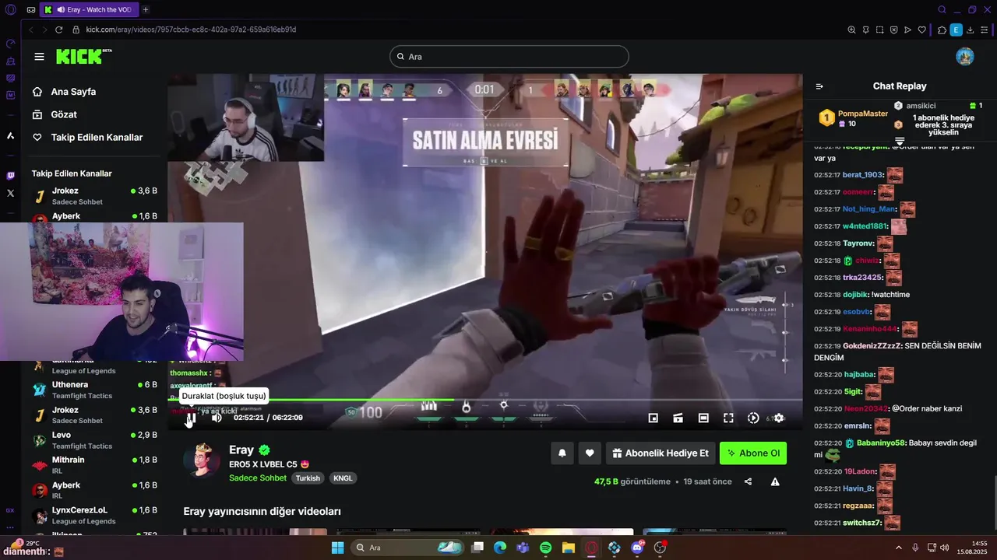Open Spotify from taskbar
Image resolution: width=997 pixels, height=560 pixels.
click(545, 548)
